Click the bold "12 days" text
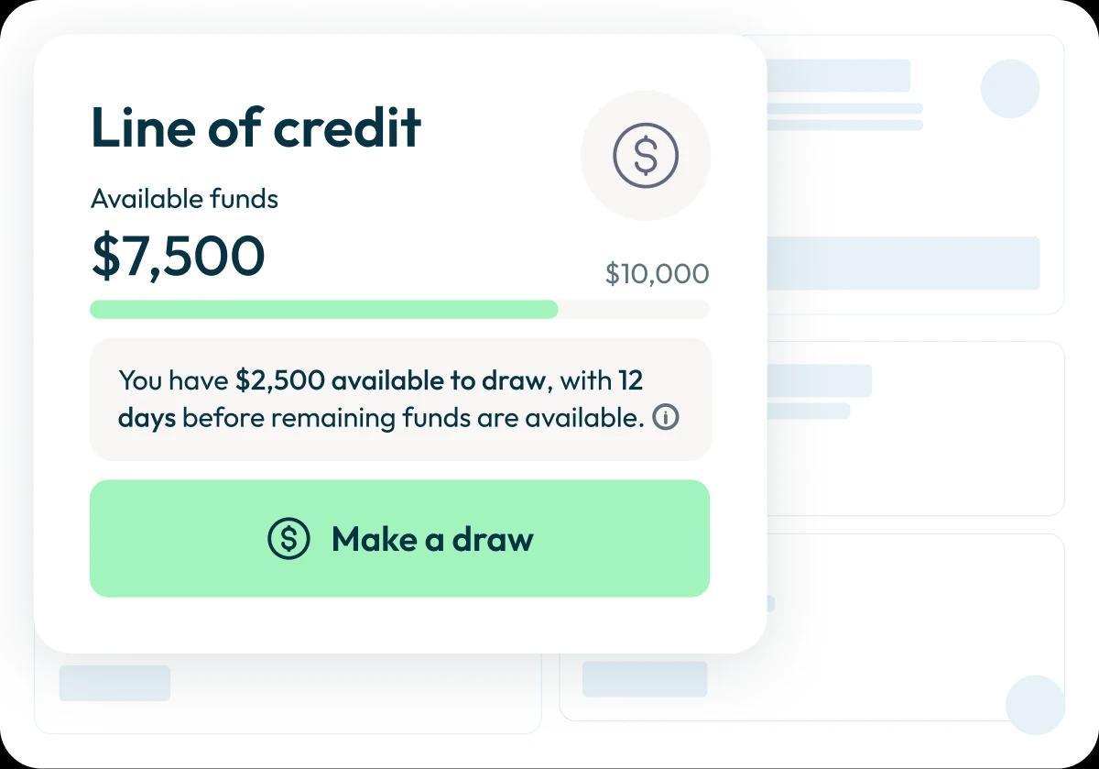This screenshot has width=1099, height=769. tap(147, 418)
